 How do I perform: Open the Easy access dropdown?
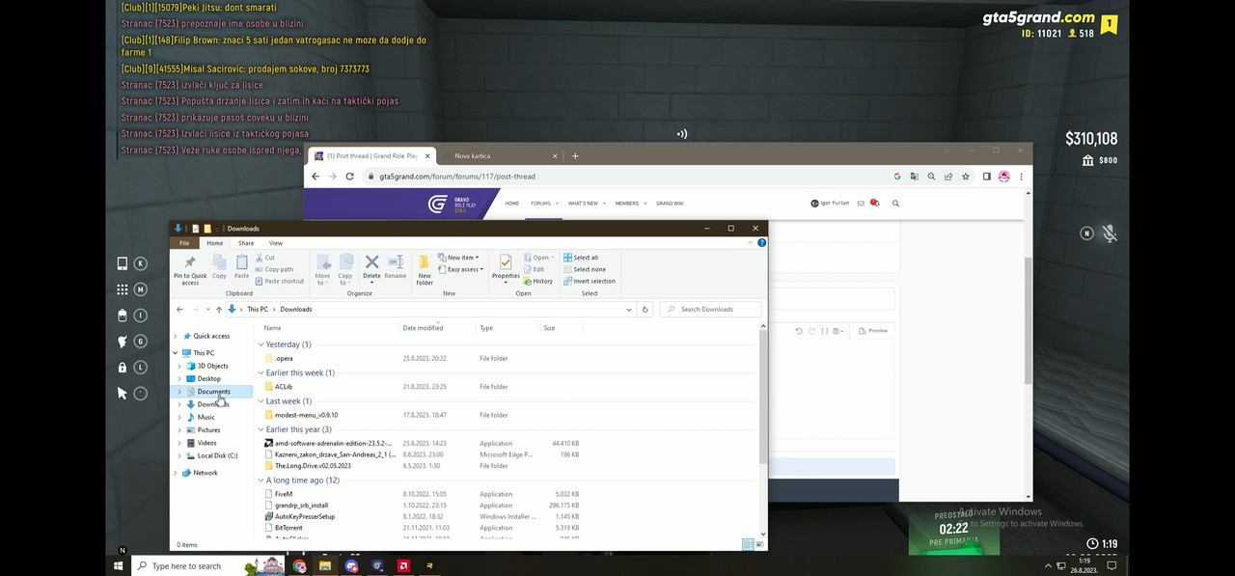461,269
